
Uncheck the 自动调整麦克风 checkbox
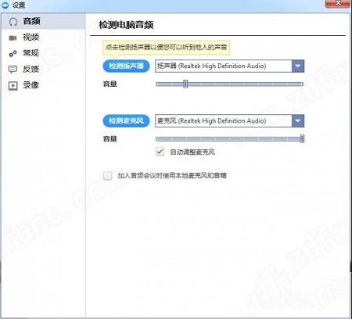(160, 152)
